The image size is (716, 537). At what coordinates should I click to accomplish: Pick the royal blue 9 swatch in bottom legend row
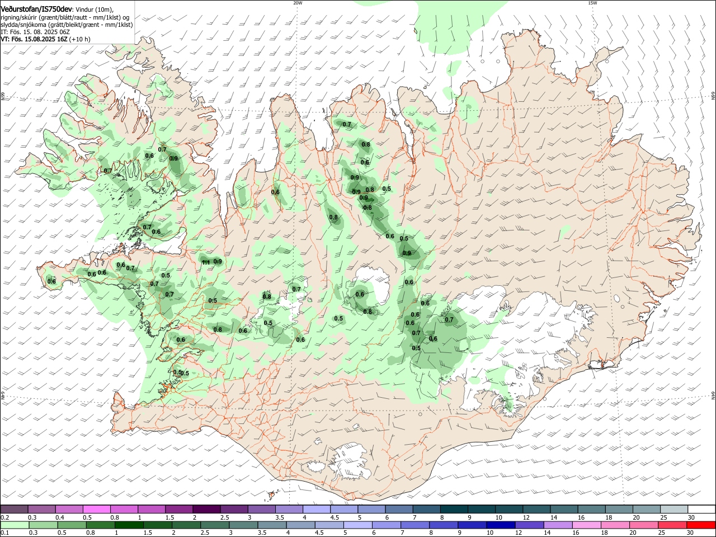pos(472,525)
